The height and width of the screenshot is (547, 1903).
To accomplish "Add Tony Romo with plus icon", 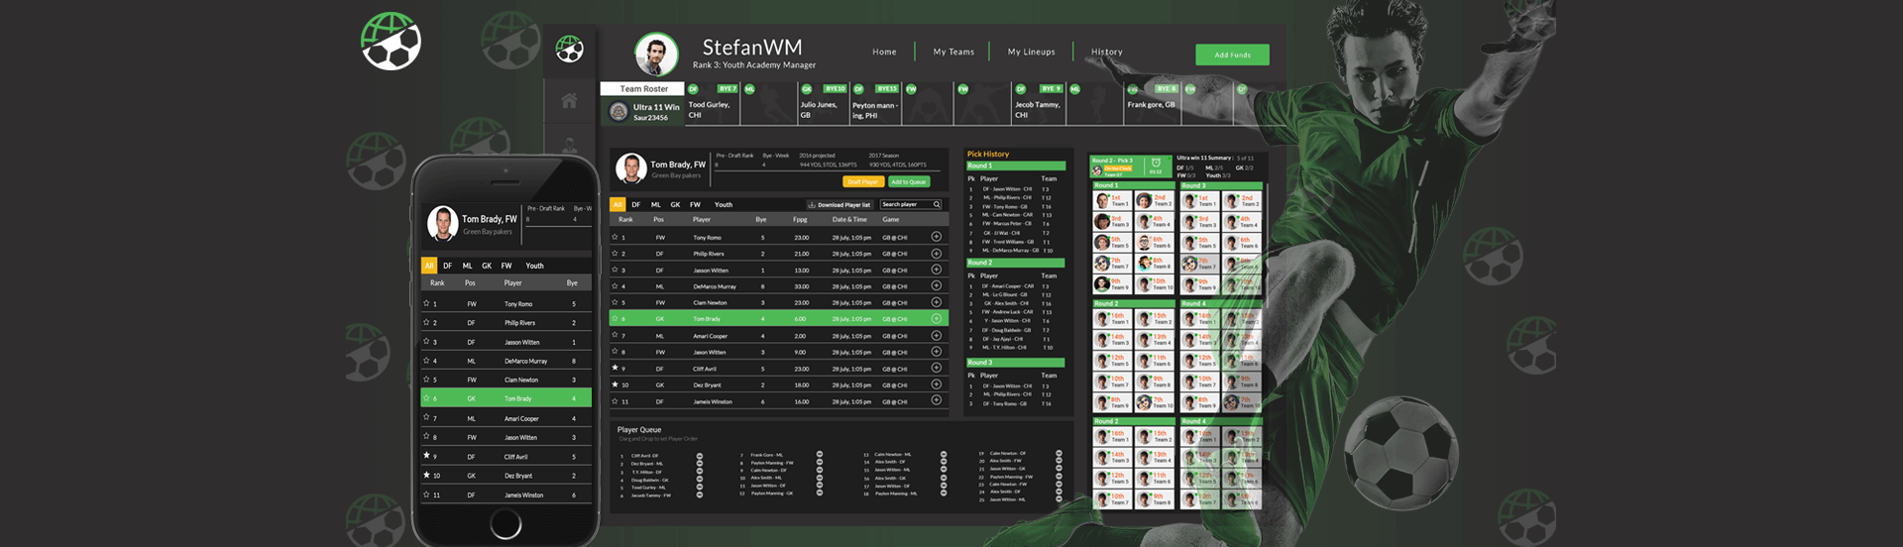I will [936, 237].
